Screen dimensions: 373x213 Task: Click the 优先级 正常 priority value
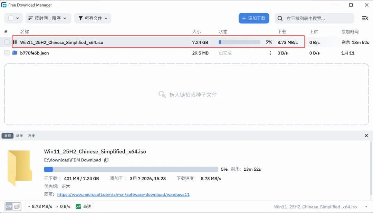tap(66, 186)
